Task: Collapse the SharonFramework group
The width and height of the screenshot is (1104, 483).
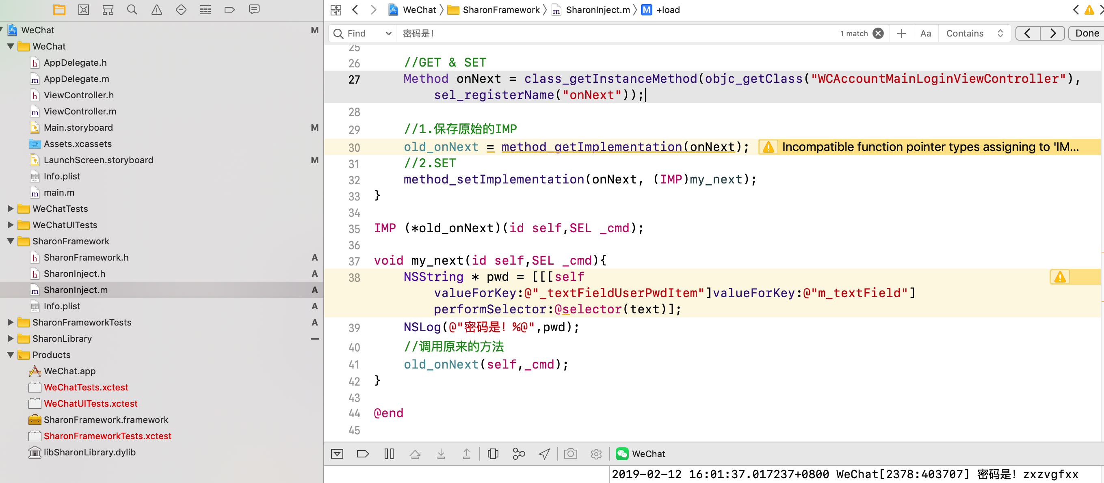Action: [x=11, y=241]
